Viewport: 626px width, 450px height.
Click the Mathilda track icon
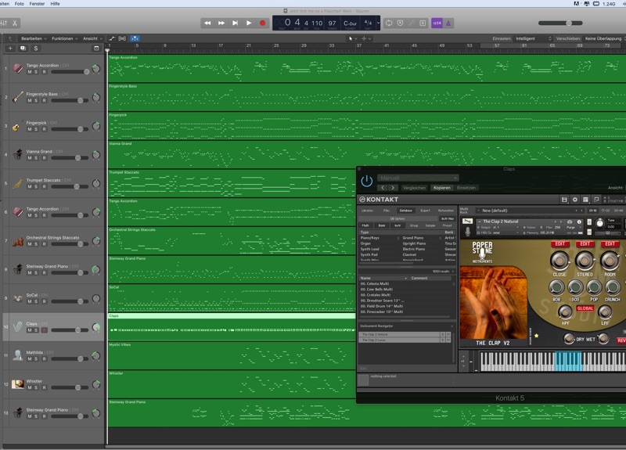point(17,355)
